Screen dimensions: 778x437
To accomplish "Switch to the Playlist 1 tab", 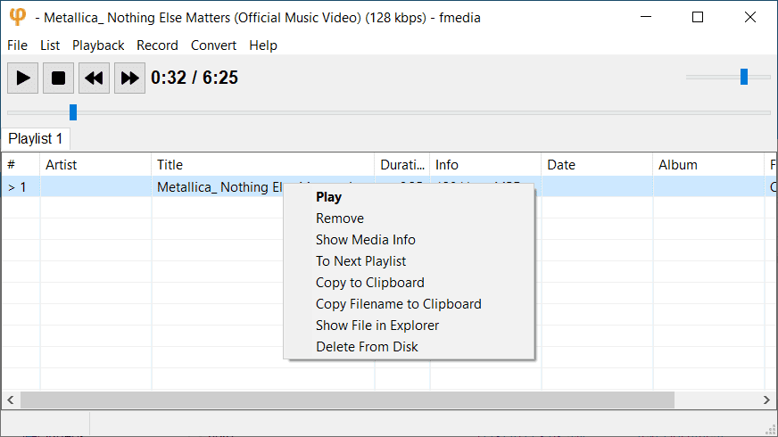I will [36, 139].
